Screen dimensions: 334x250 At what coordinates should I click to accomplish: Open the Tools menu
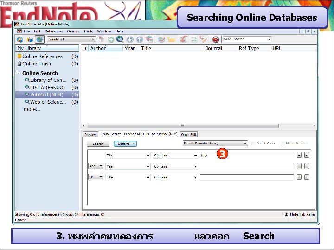pos(88,31)
